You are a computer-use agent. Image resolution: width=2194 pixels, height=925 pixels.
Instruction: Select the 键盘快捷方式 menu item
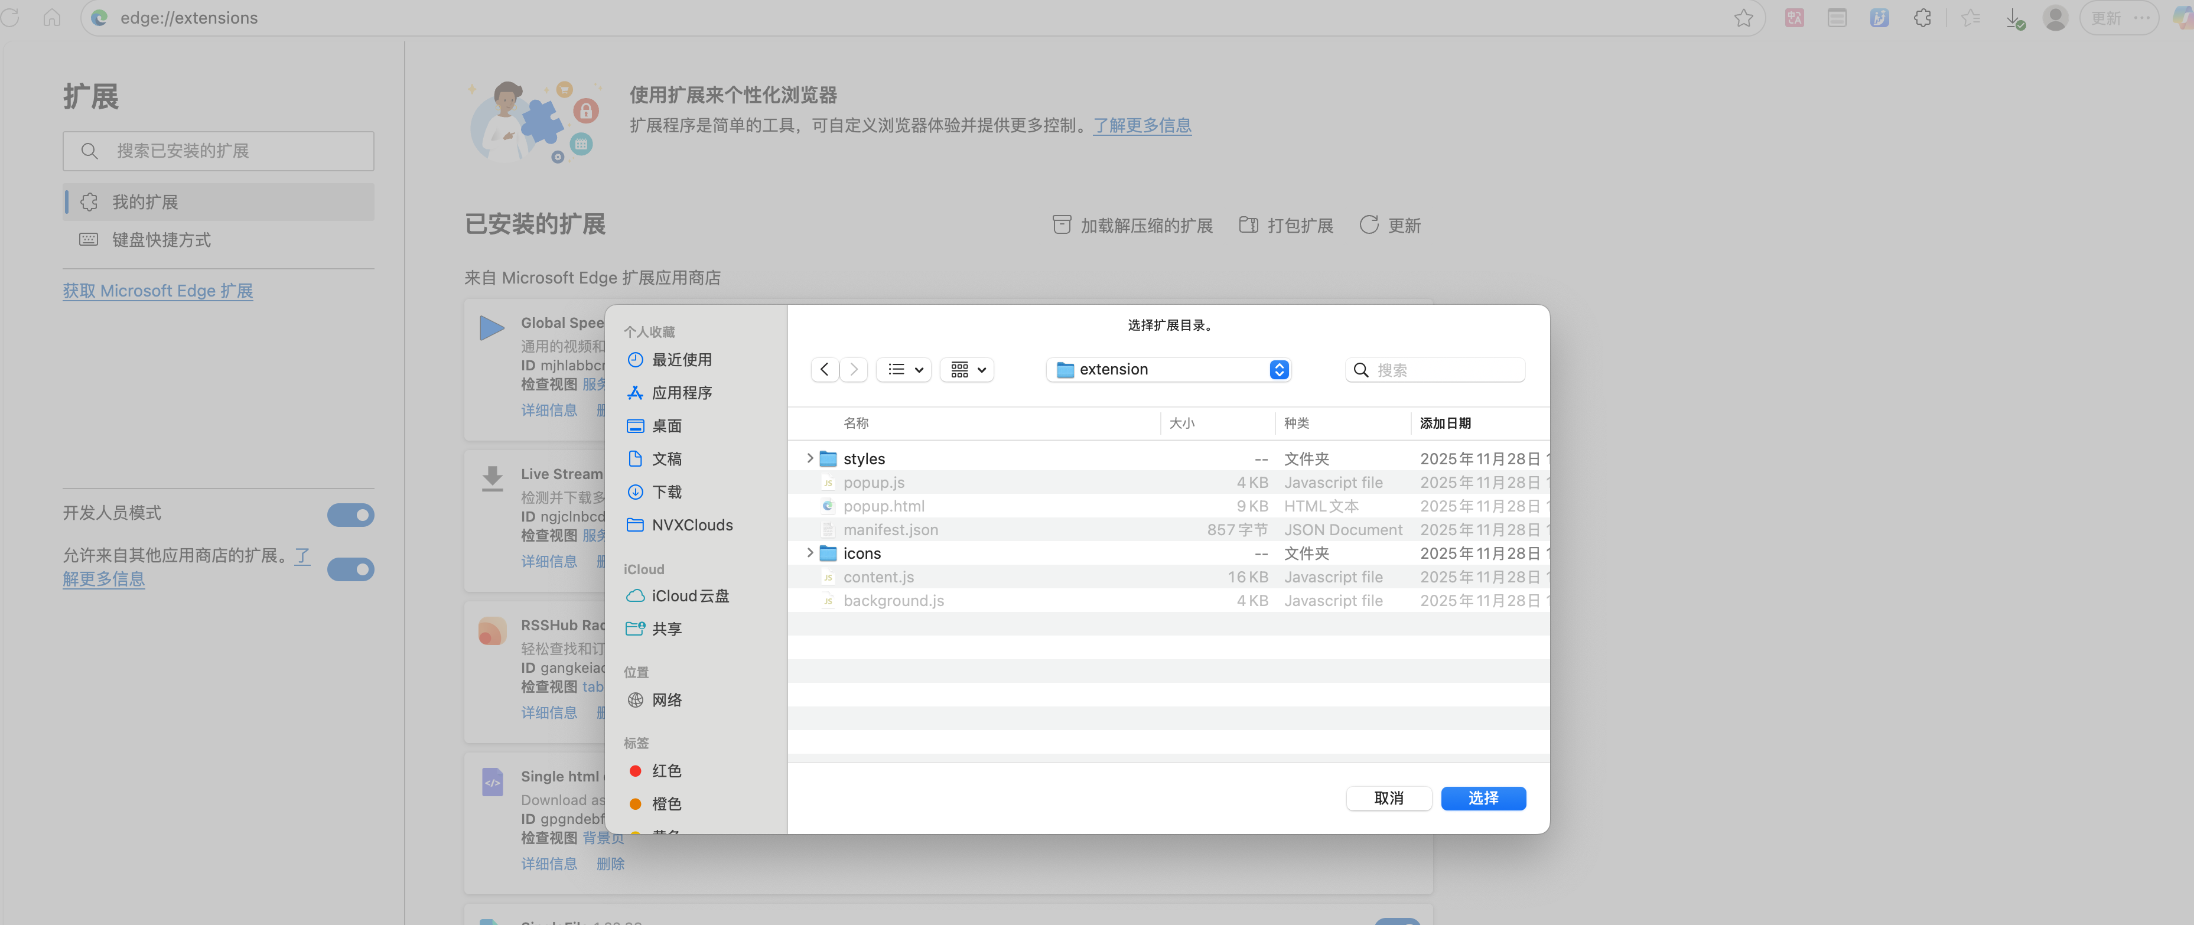pos(161,240)
